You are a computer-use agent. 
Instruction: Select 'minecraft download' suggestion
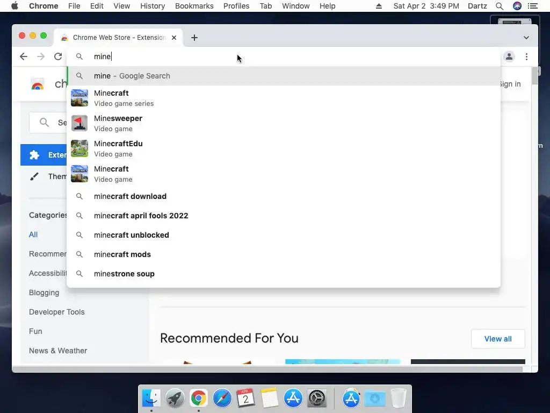coord(284,196)
